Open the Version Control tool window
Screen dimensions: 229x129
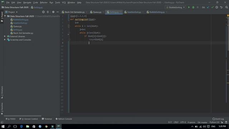[29, 119]
